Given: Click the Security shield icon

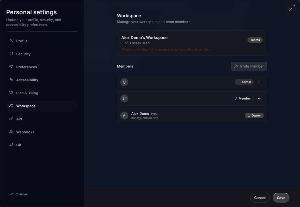Looking at the screenshot, I should 11,54.
